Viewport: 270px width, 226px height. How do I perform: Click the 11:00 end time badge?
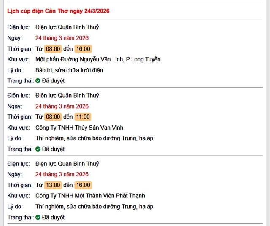pos(83,117)
